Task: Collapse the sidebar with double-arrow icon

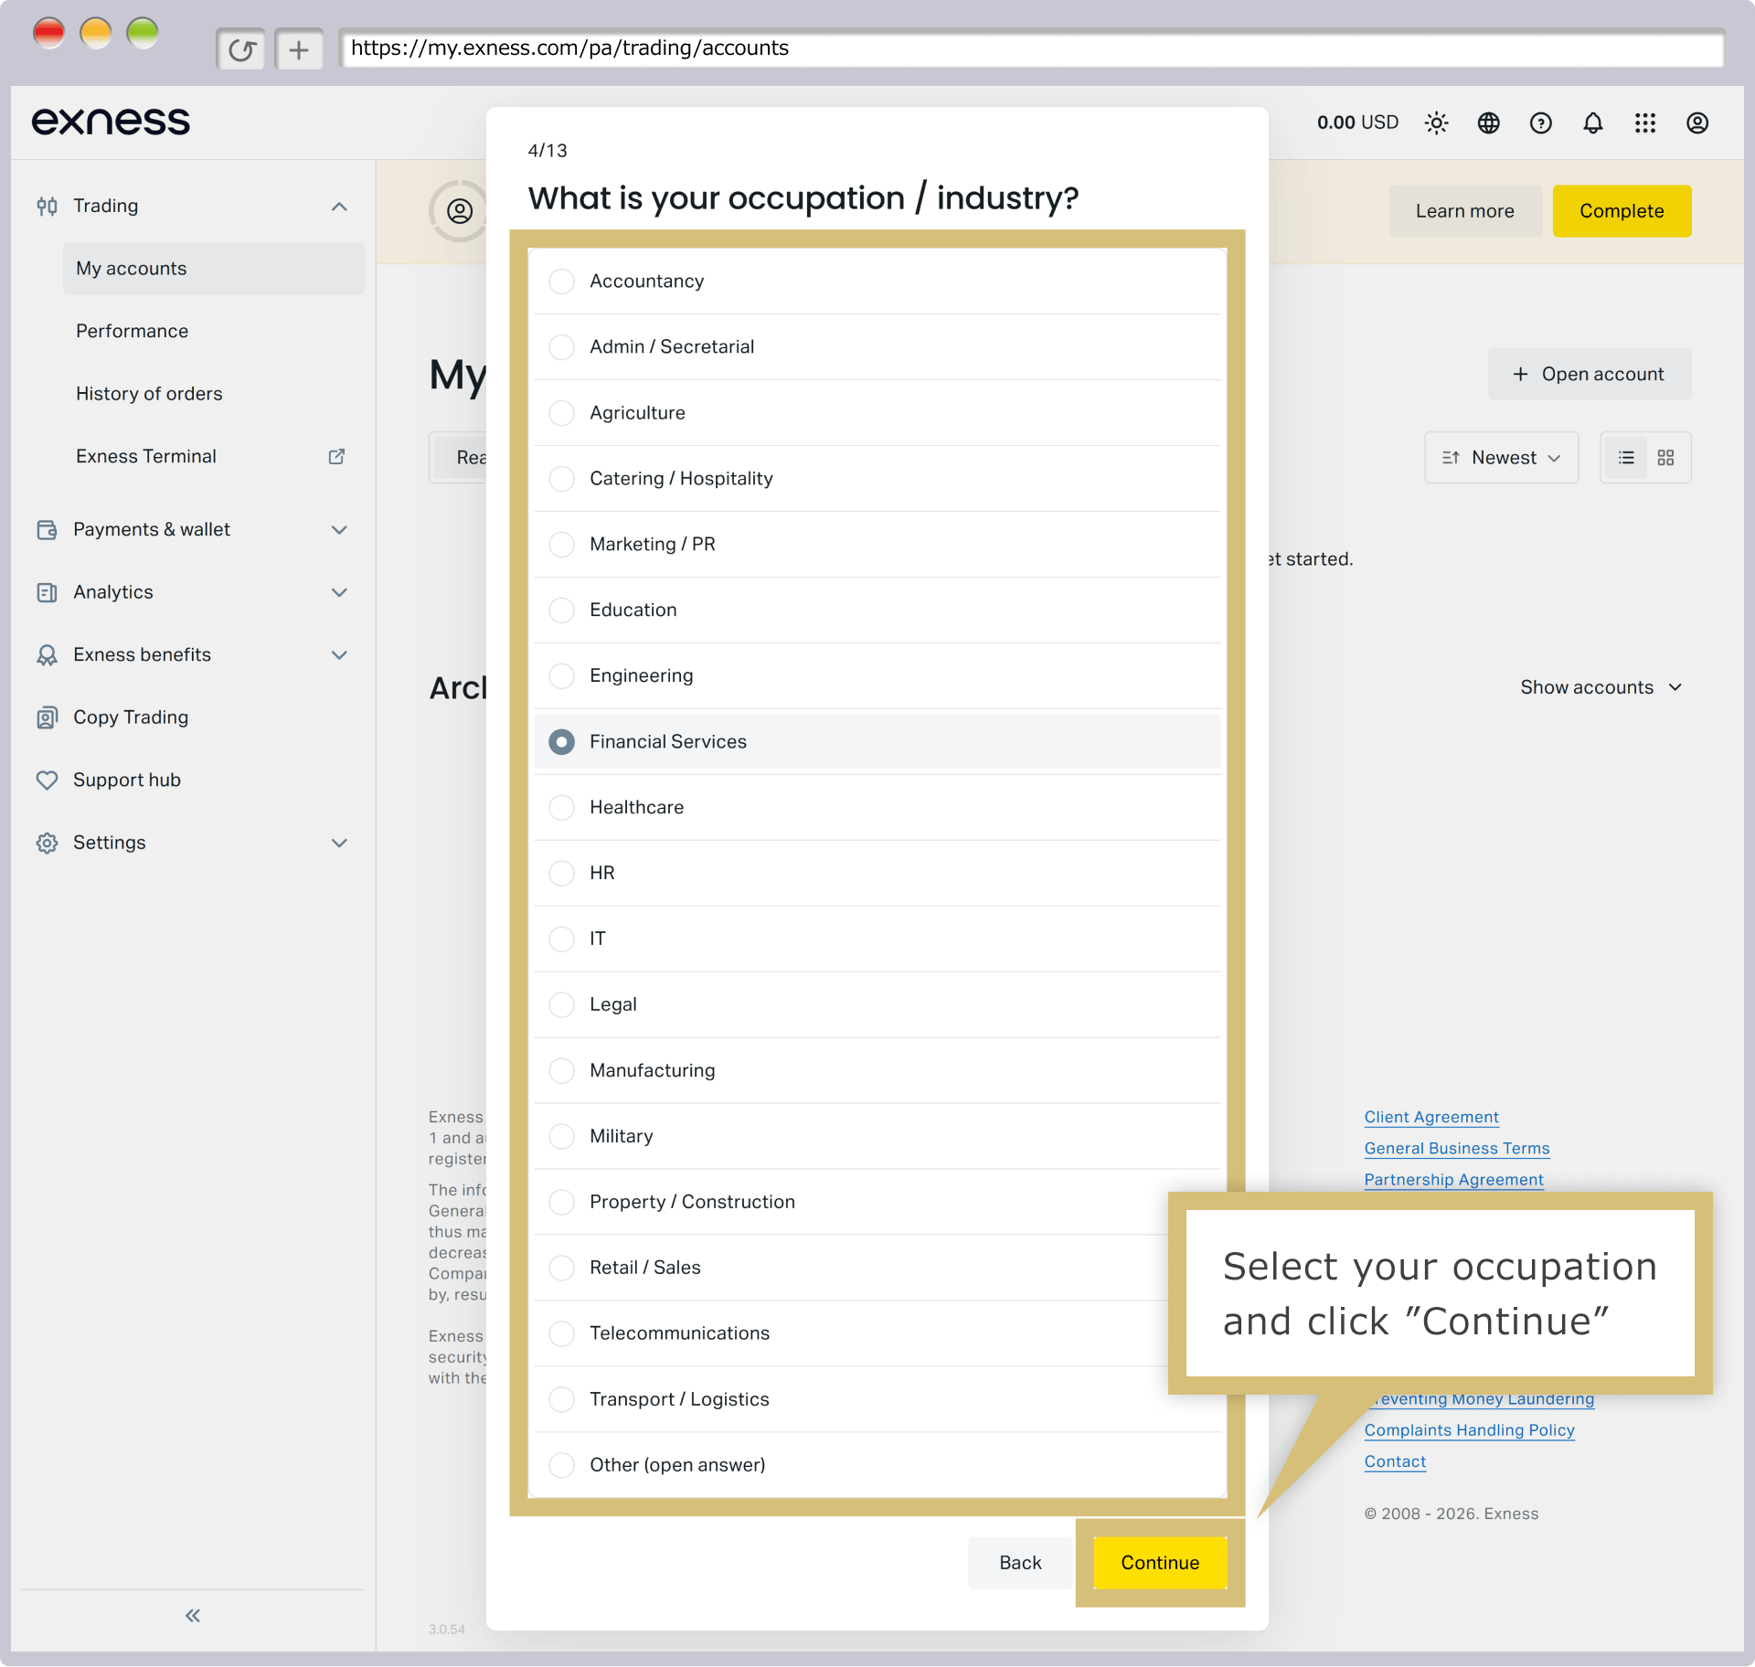Action: click(x=193, y=1615)
